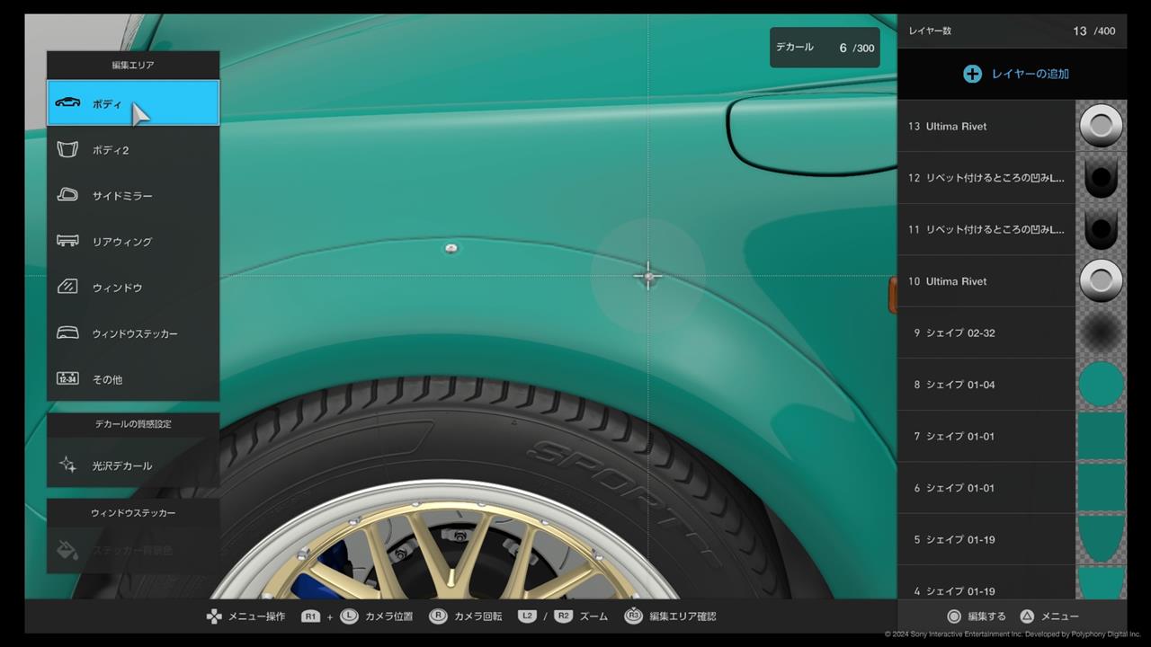The height and width of the screenshot is (647, 1151).
Task: Click the crosshair cursor on fender
Action: coord(648,276)
